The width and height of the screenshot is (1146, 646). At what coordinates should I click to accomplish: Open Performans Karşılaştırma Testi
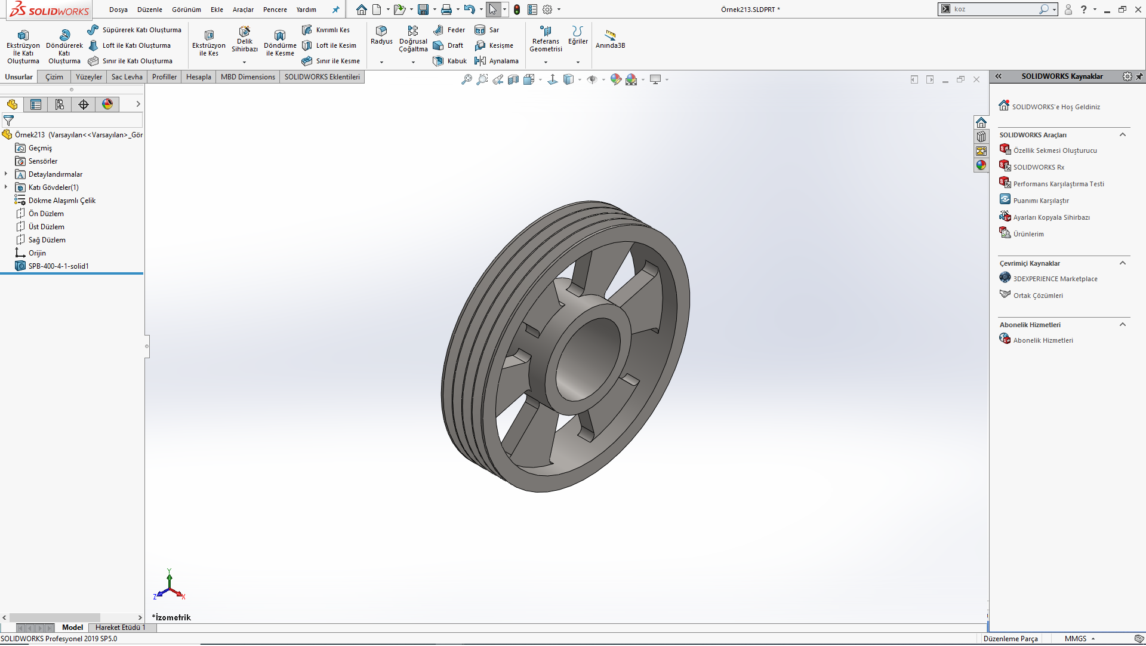[x=1058, y=184]
